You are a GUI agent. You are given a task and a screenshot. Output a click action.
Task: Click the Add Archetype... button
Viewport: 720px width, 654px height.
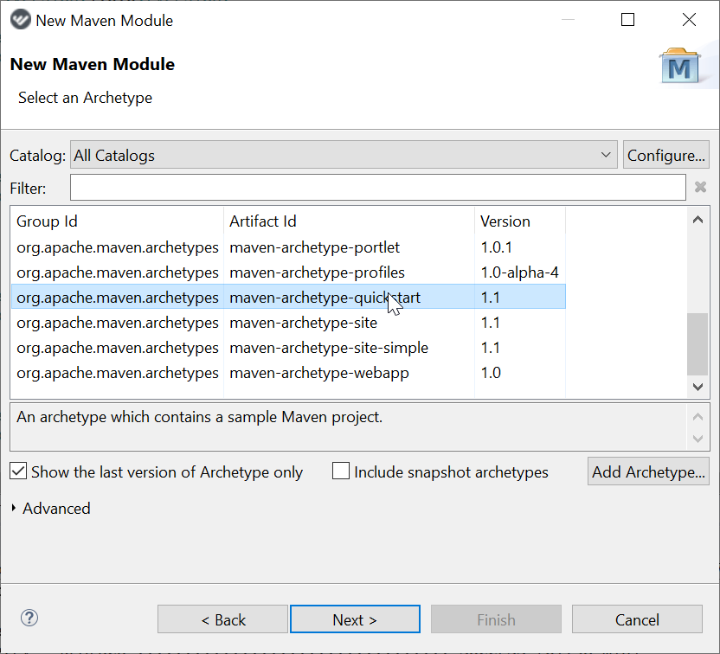(648, 471)
